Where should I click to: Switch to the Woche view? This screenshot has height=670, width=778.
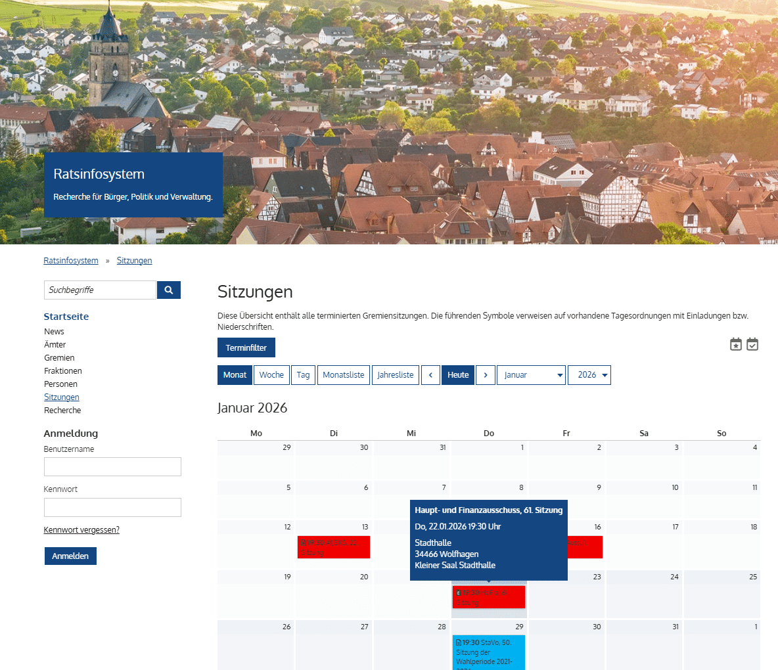click(271, 375)
